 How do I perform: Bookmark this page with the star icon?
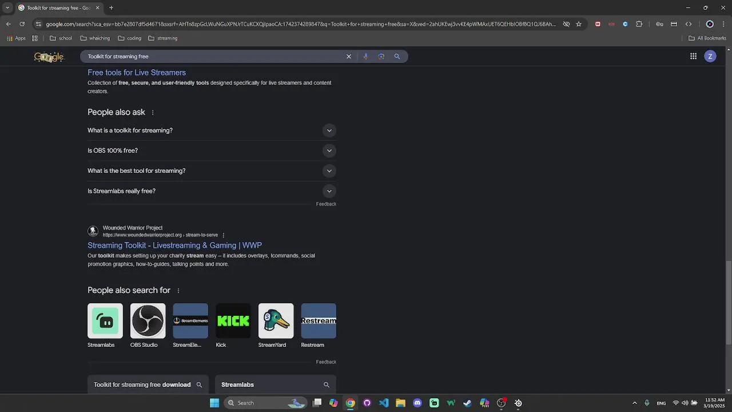click(579, 24)
